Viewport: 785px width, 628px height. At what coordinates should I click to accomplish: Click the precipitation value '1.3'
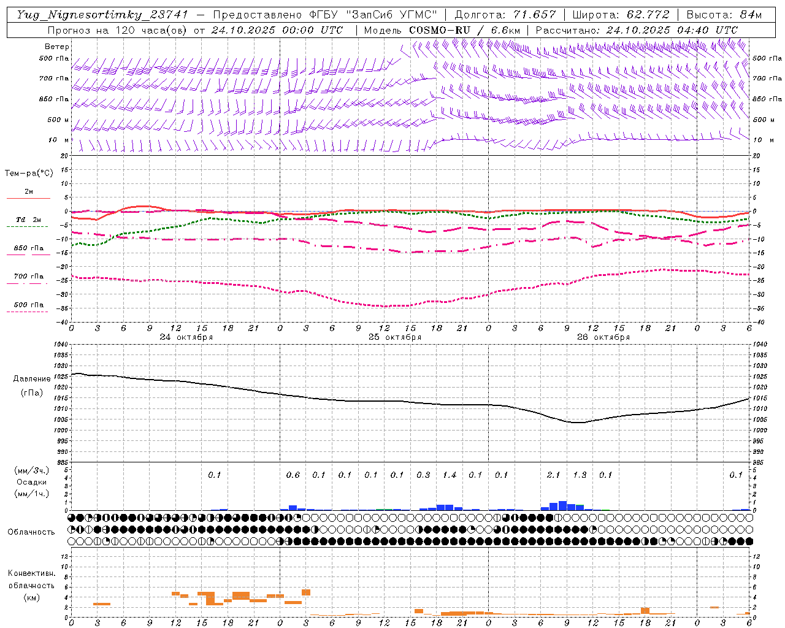tap(580, 475)
